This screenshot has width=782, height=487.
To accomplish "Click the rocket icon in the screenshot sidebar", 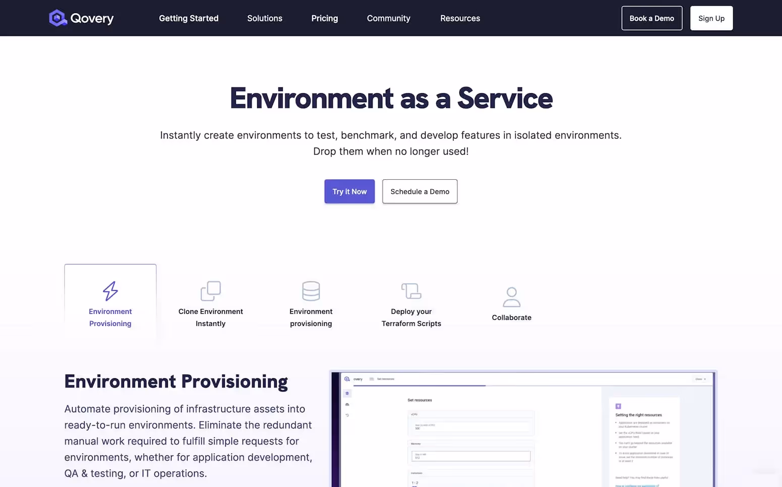I will tap(347, 393).
